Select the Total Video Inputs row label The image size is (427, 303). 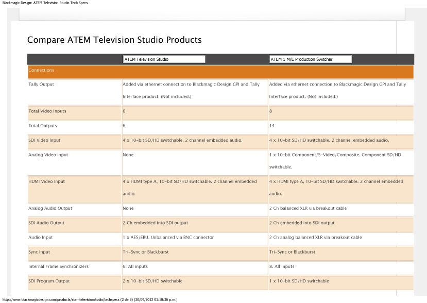pos(47,111)
